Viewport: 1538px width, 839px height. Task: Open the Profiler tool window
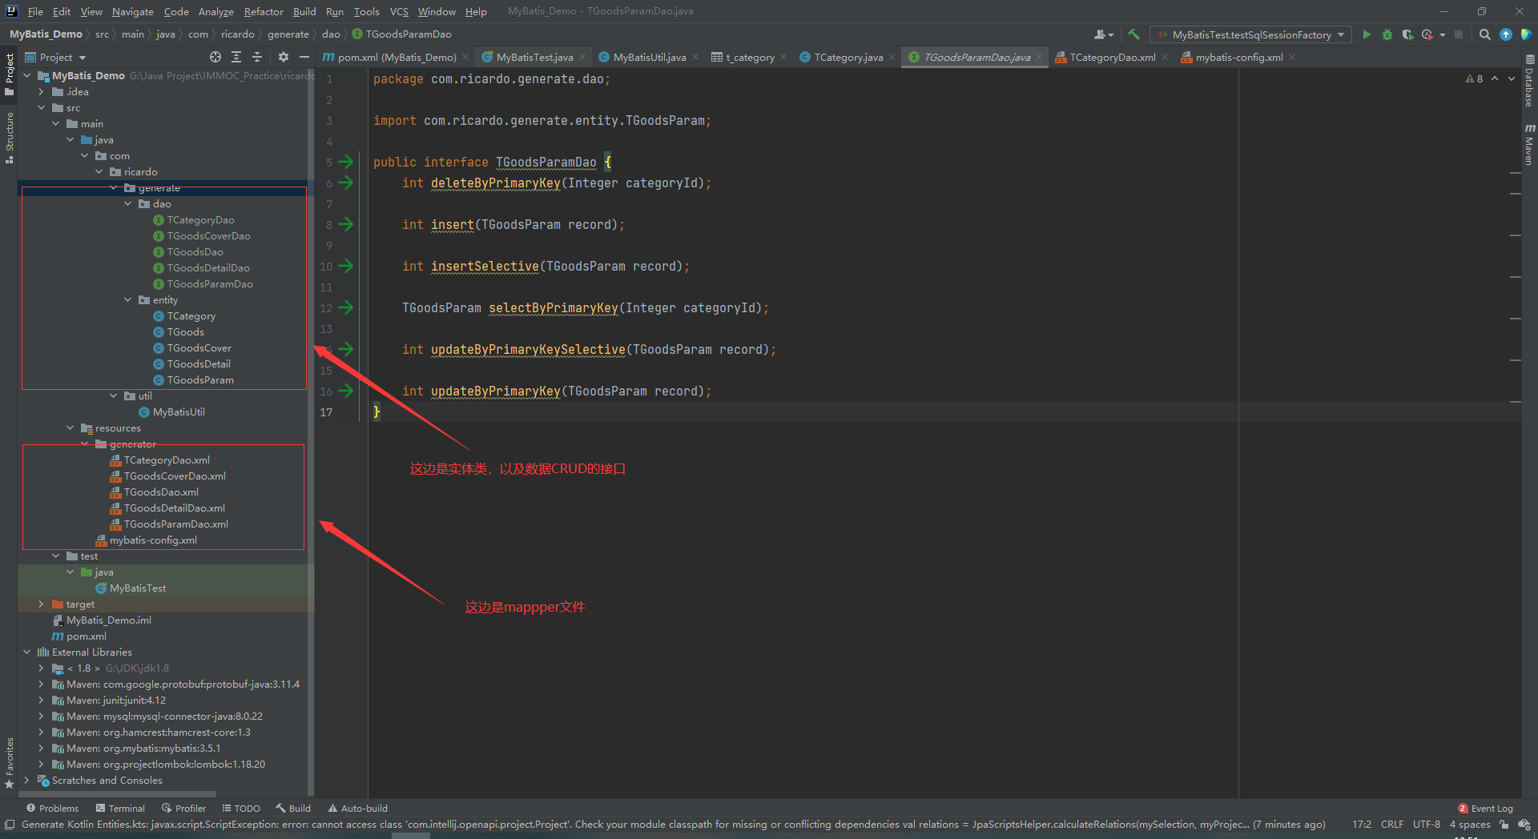click(183, 809)
